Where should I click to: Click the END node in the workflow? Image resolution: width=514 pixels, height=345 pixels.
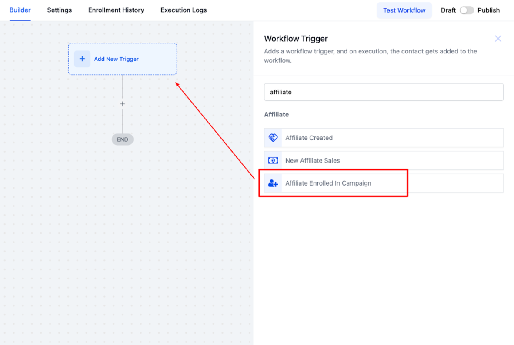(x=123, y=139)
